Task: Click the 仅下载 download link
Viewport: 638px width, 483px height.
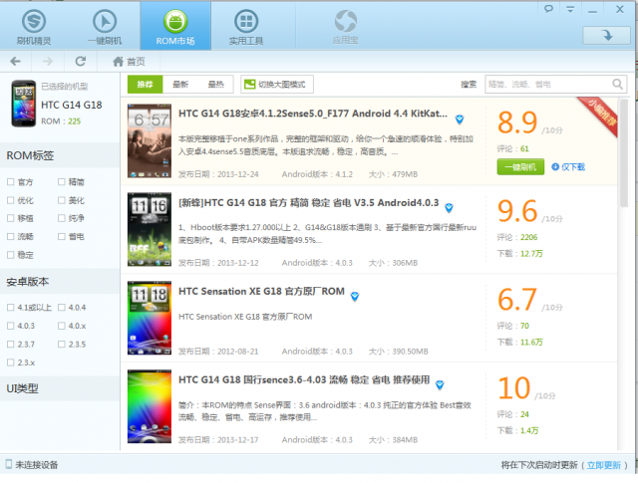Action: pyautogui.click(x=568, y=166)
